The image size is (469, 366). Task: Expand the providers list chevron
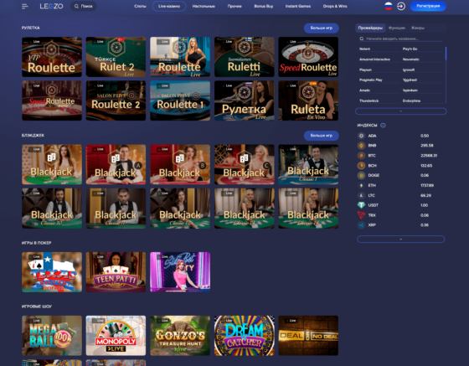coord(401,111)
